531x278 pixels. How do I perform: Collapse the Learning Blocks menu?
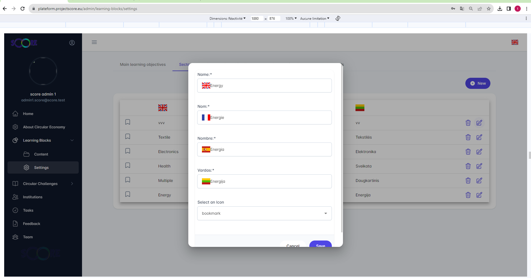click(x=72, y=140)
